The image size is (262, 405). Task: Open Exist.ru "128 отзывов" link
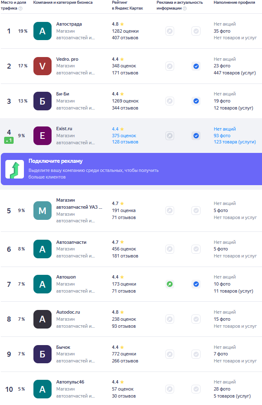pyautogui.click(x=125, y=142)
